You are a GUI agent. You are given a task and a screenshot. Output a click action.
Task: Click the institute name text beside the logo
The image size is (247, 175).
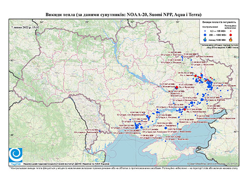pyautogui.click(x=66, y=164)
